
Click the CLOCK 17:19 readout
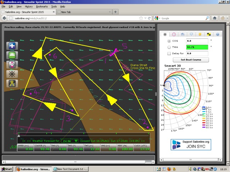click(142, 148)
